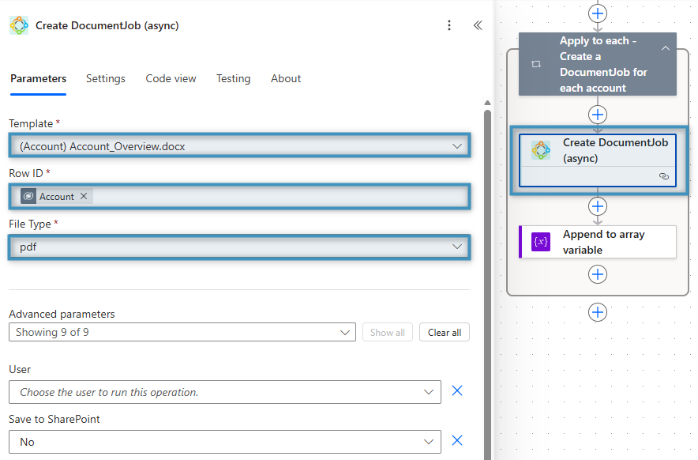The width and height of the screenshot is (698, 460).
Task: Open the Template dropdown
Action: point(239,146)
